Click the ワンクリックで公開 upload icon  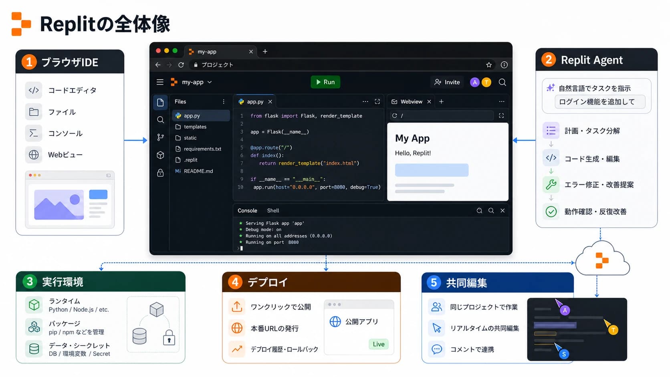click(x=237, y=307)
